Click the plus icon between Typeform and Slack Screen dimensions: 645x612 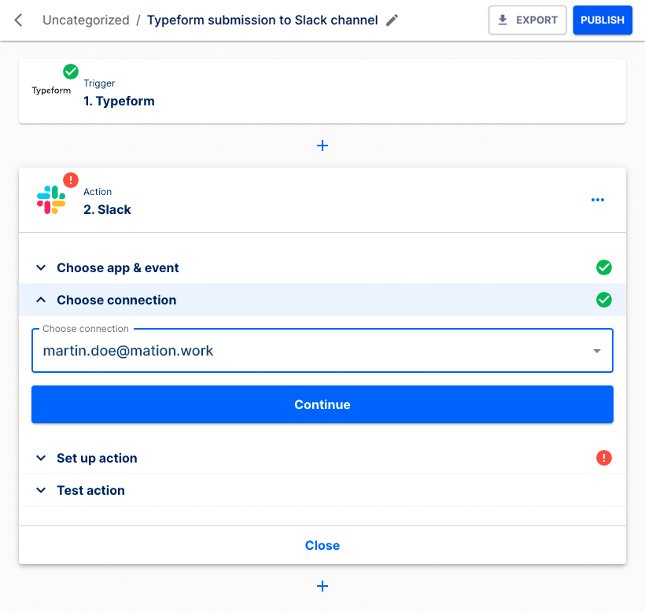[x=322, y=146]
